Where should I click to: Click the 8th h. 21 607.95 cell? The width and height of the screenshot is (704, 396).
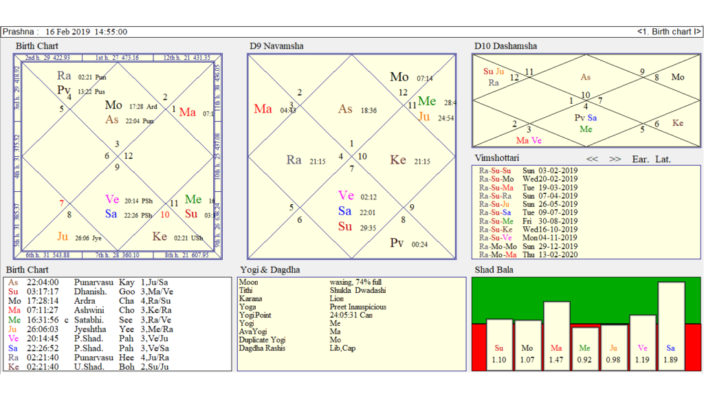point(187,255)
